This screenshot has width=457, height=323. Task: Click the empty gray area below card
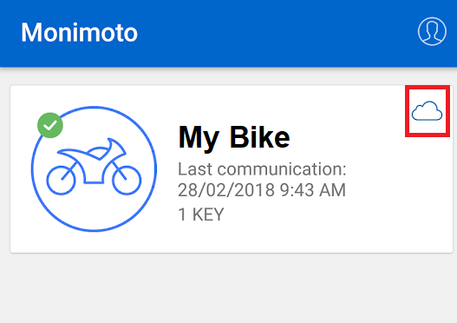229,287
